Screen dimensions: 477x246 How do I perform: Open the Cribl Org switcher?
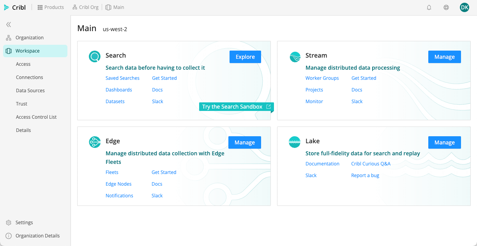(x=85, y=7)
